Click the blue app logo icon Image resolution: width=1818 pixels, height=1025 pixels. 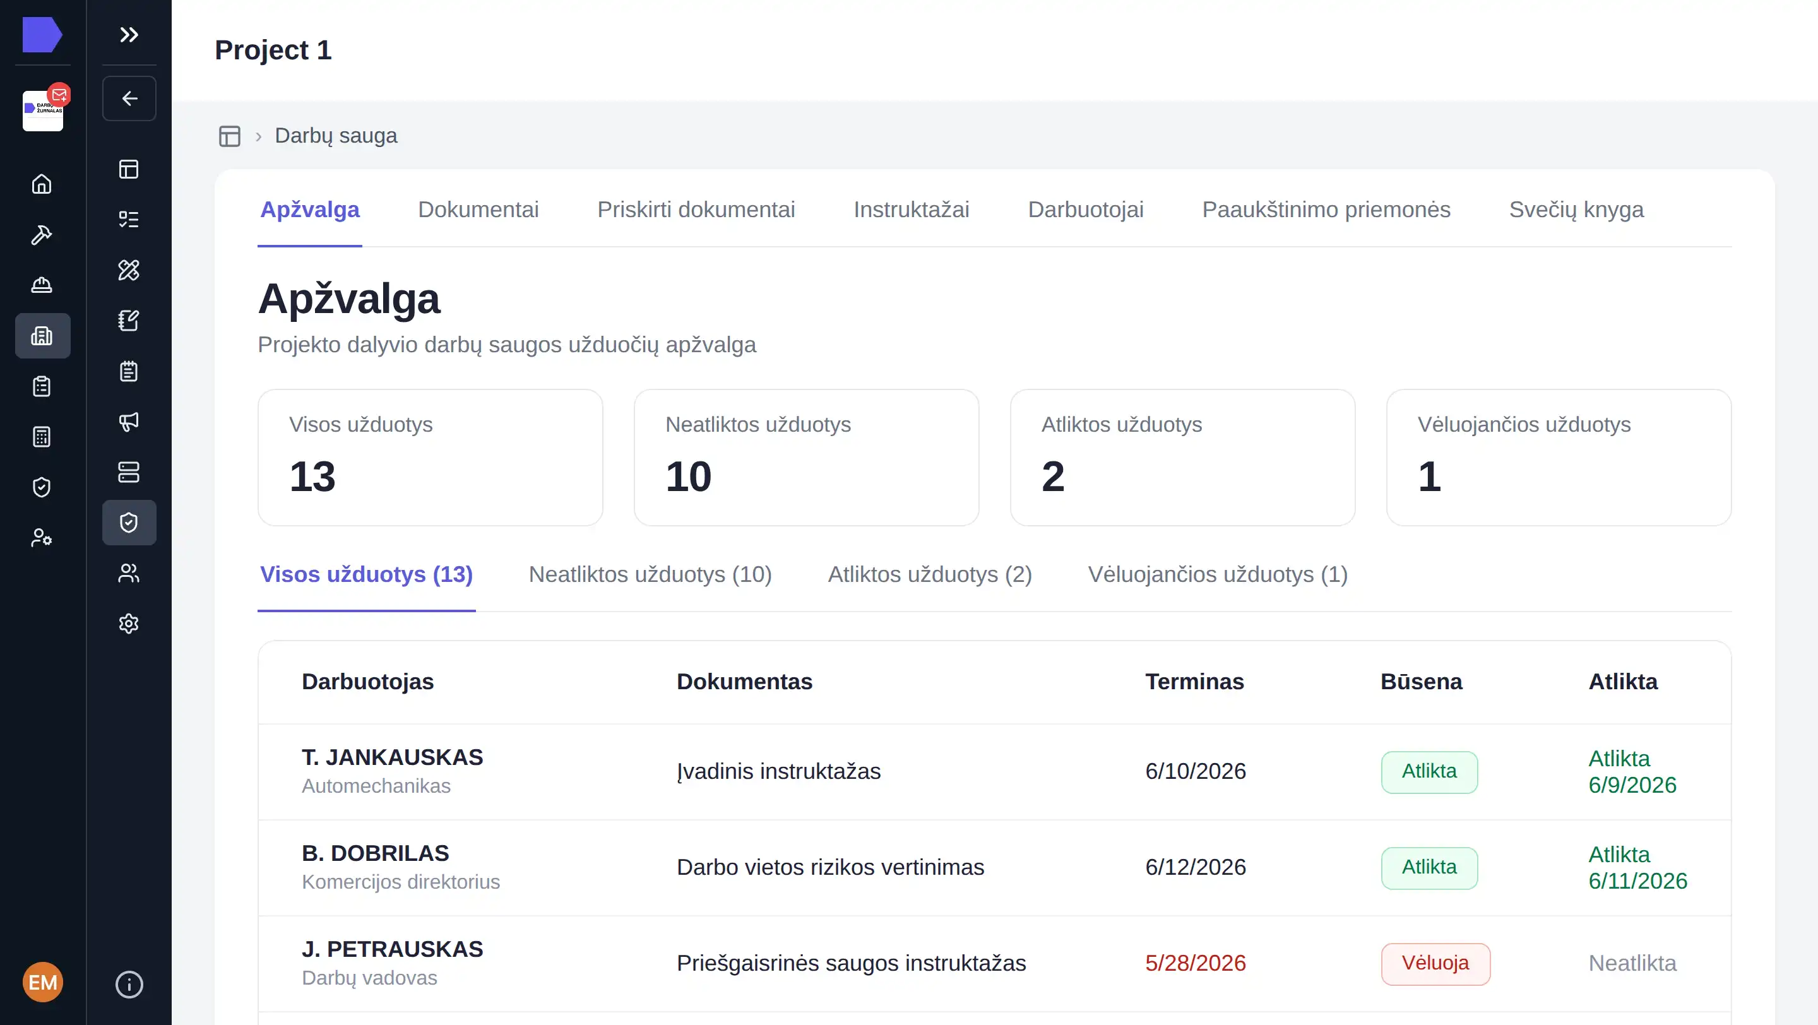point(42,35)
